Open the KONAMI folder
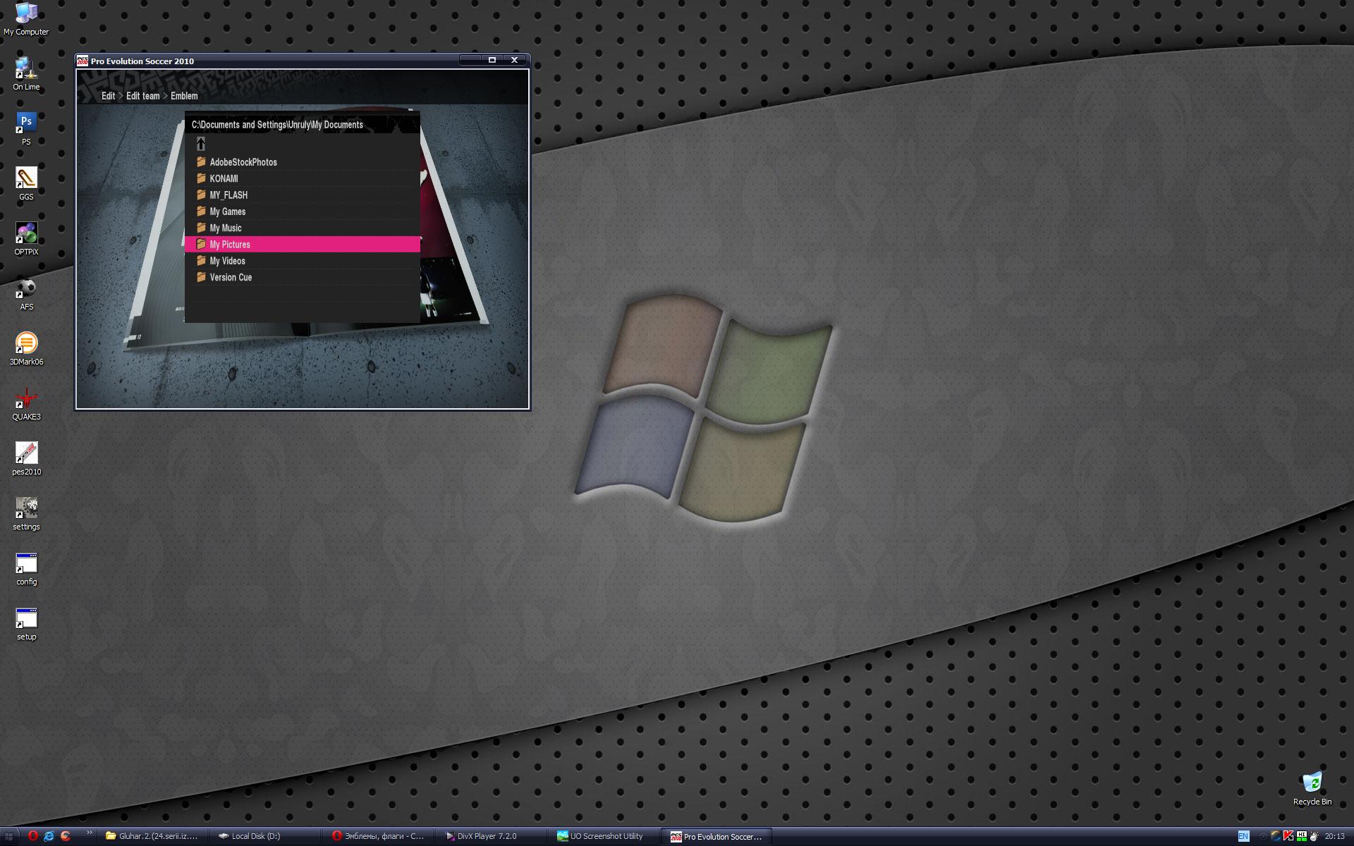 tap(224, 179)
